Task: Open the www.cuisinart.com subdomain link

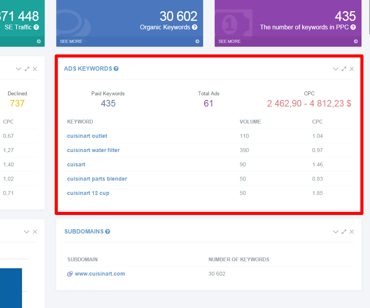Action: tap(100, 274)
